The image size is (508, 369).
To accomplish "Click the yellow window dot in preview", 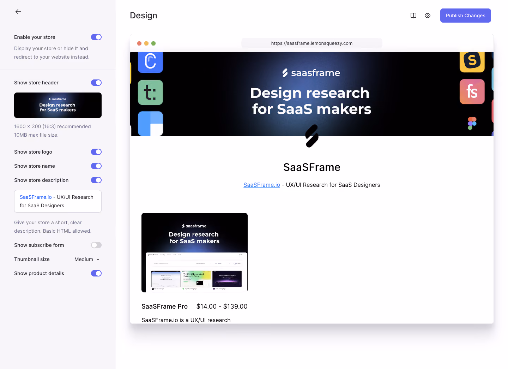I will click(x=146, y=43).
